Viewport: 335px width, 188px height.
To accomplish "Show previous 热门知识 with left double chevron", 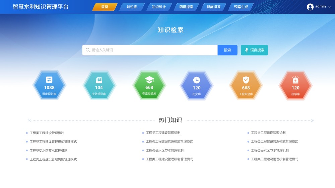I will 29,120.
